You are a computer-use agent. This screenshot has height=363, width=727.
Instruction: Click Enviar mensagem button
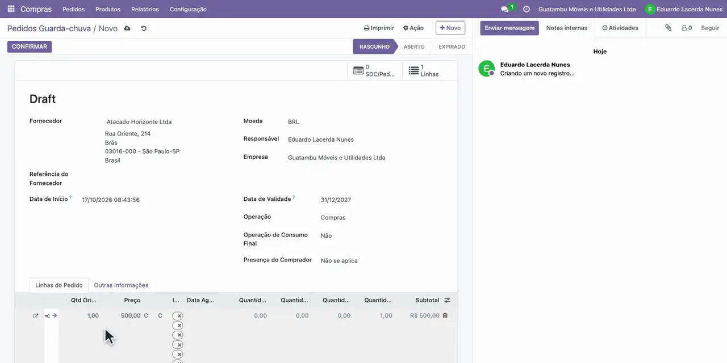point(509,28)
